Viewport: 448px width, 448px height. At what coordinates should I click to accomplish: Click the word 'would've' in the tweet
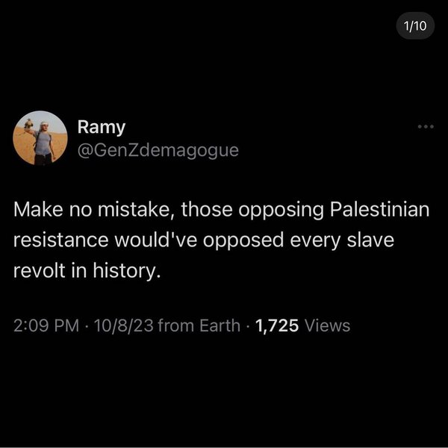click(156, 240)
